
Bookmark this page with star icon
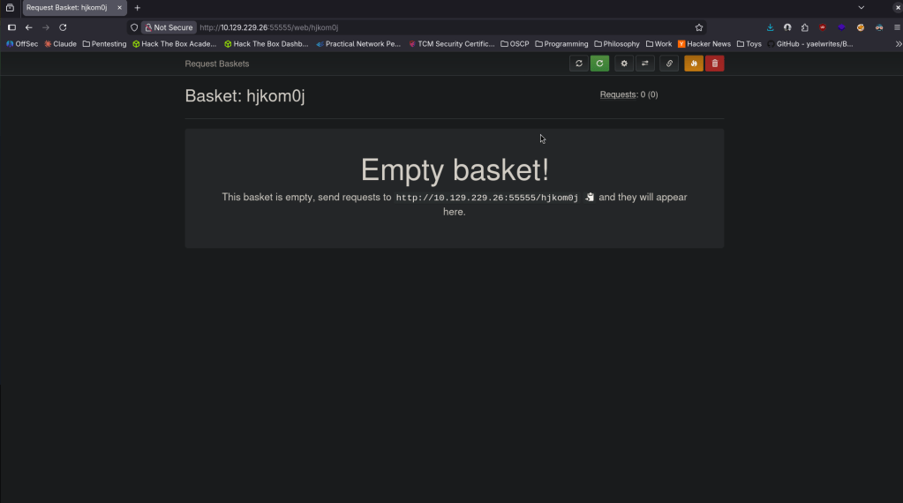coord(699,27)
